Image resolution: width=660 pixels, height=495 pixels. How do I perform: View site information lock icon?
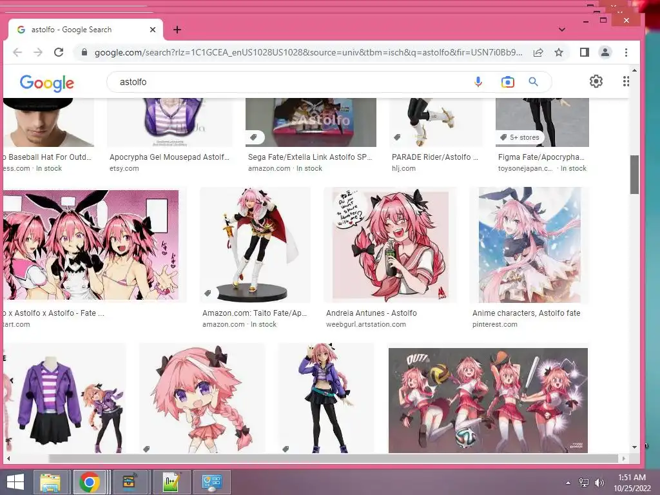coord(84,52)
